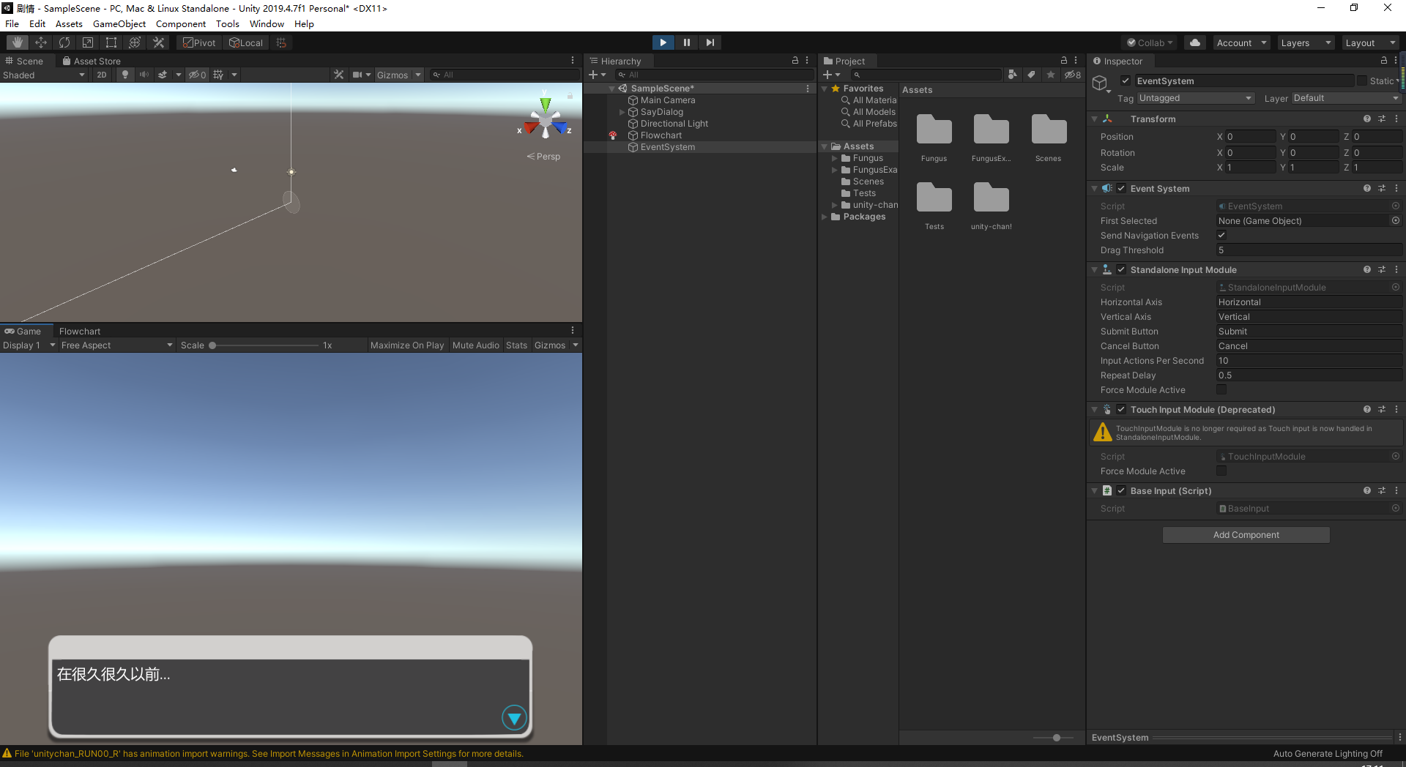Toggle Local coordinate mode
The height and width of the screenshot is (767, 1406).
[246, 42]
